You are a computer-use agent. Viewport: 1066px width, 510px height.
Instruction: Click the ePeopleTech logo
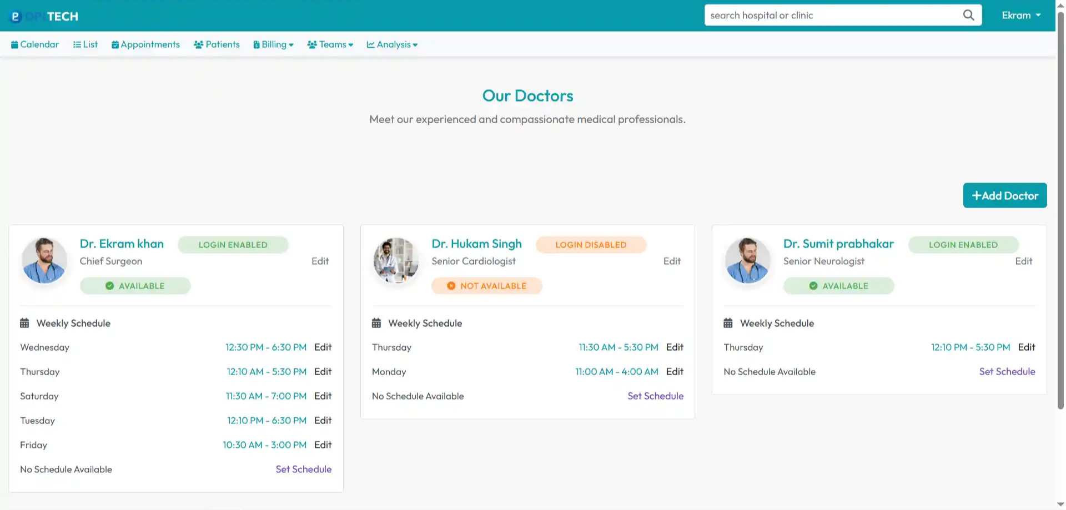pyautogui.click(x=44, y=16)
